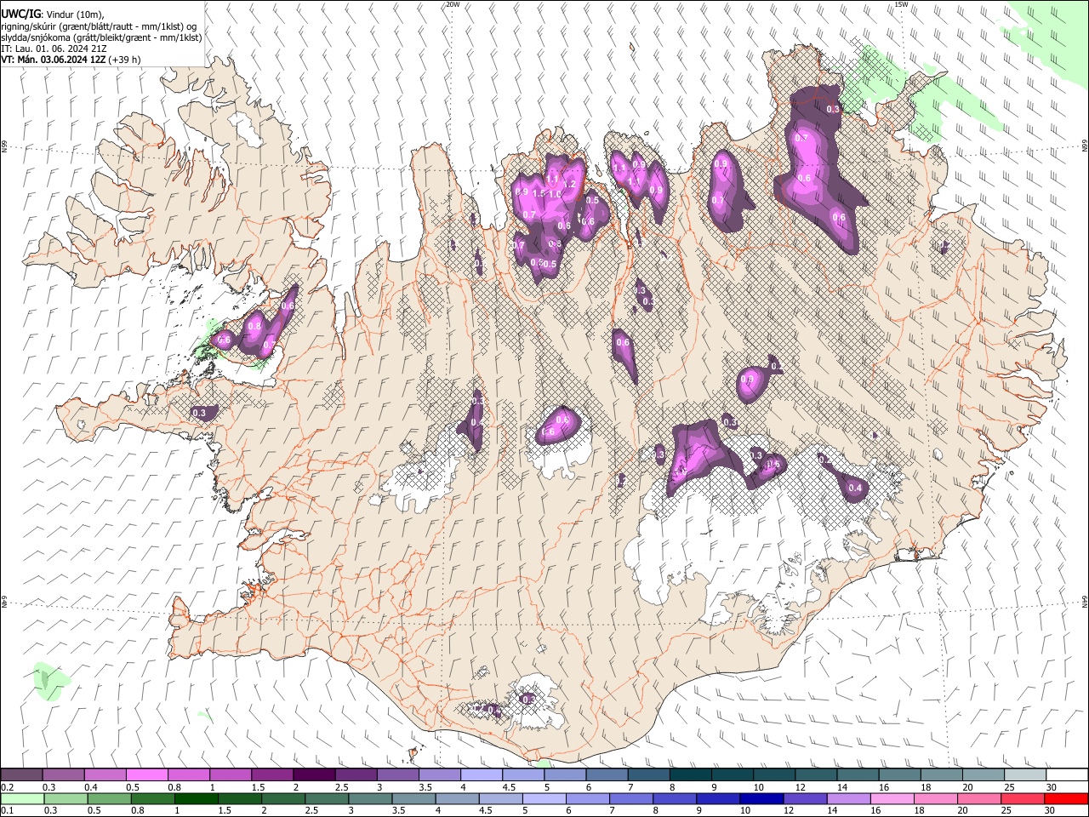Click the '0.4' value in the southeast map patch
Image resolution: width=1089 pixels, height=817 pixels.
click(x=856, y=488)
